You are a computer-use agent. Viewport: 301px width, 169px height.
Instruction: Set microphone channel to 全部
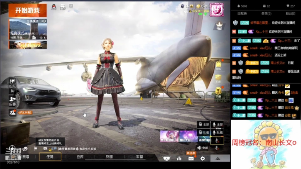point(217,124)
